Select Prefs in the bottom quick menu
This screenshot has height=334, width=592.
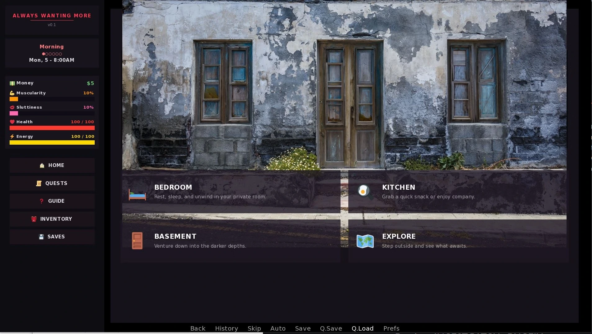(391, 328)
